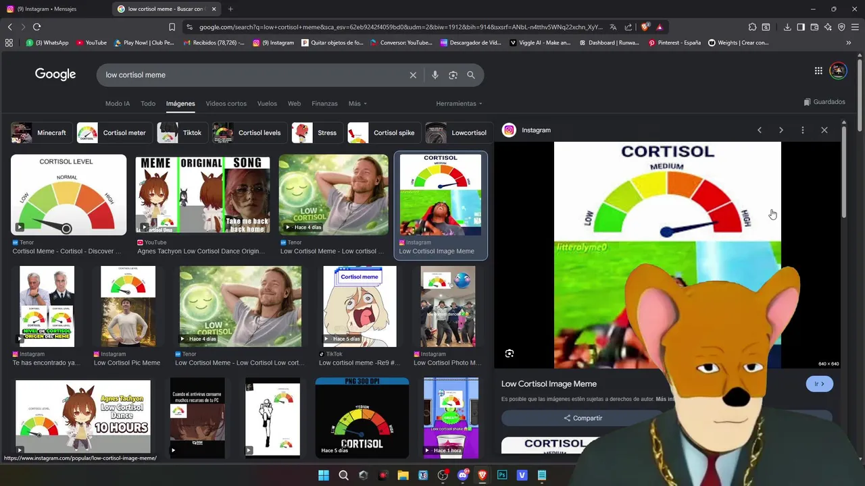Screen dimensions: 865x486
Task: Filter by Cortisol levels chip
Action: [249, 133]
